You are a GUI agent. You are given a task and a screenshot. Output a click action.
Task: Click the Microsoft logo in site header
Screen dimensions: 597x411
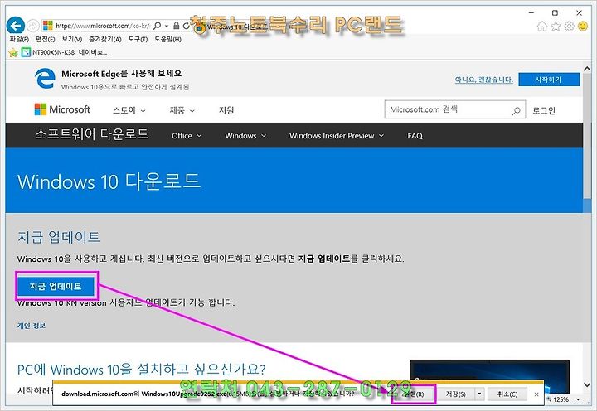pos(62,109)
